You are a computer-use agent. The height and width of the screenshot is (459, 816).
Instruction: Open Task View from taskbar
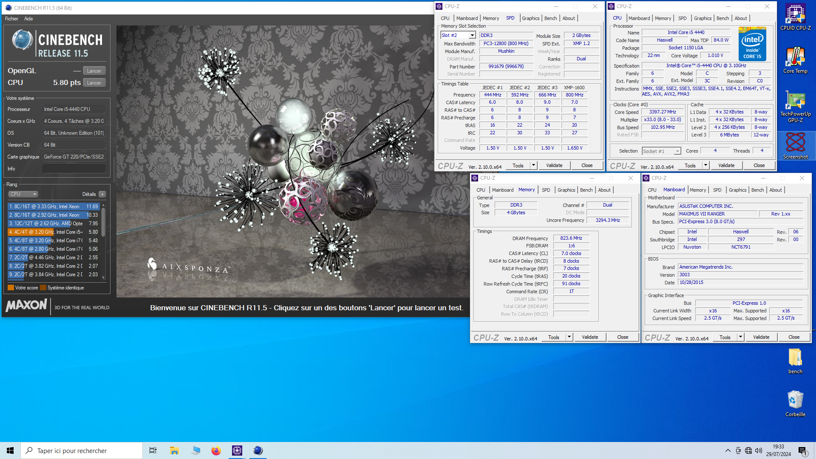click(153, 450)
